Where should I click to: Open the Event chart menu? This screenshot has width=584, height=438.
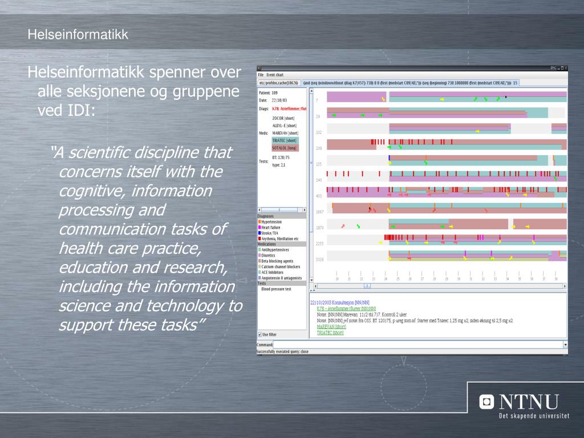(275, 75)
